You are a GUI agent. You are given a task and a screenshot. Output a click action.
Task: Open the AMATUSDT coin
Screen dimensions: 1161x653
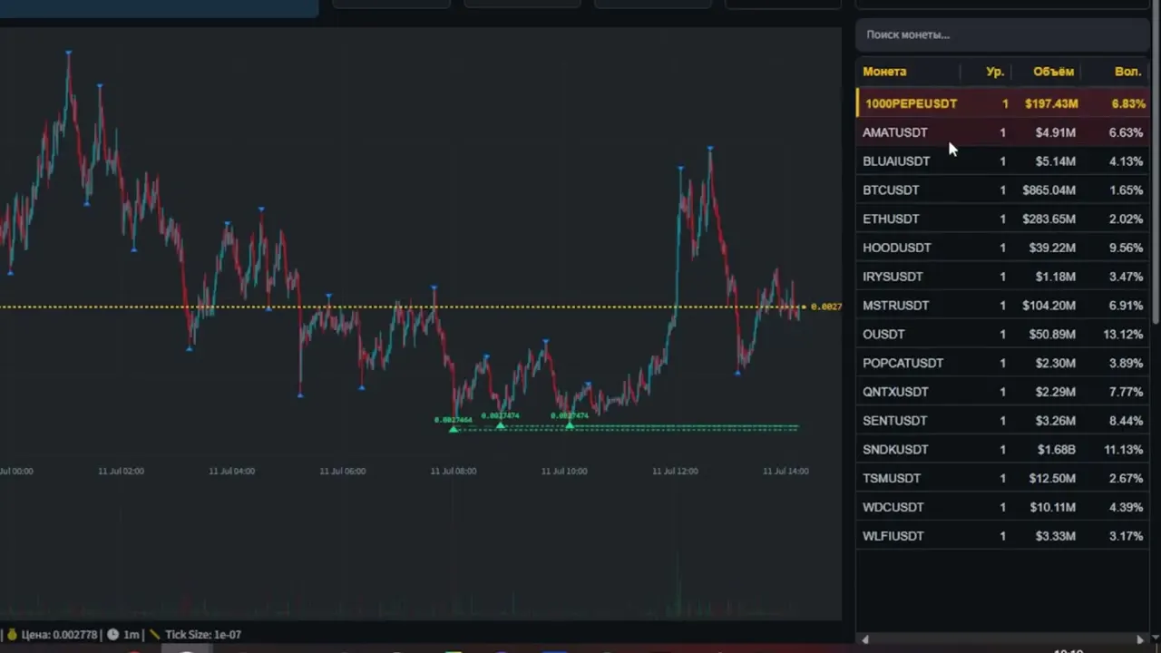pos(1002,132)
